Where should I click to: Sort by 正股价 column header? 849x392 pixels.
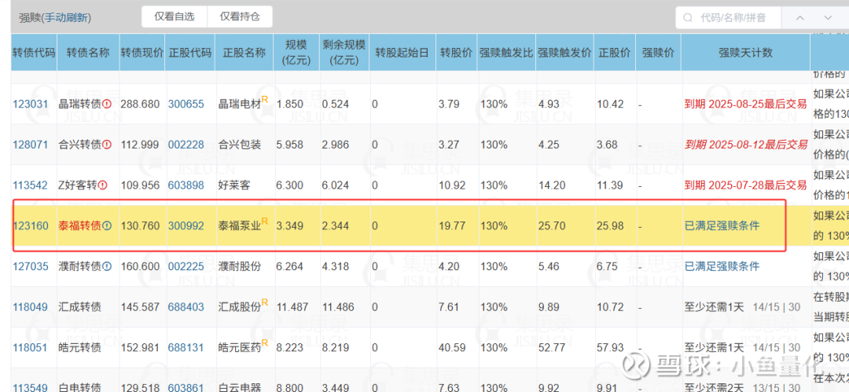(x=615, y=53)
